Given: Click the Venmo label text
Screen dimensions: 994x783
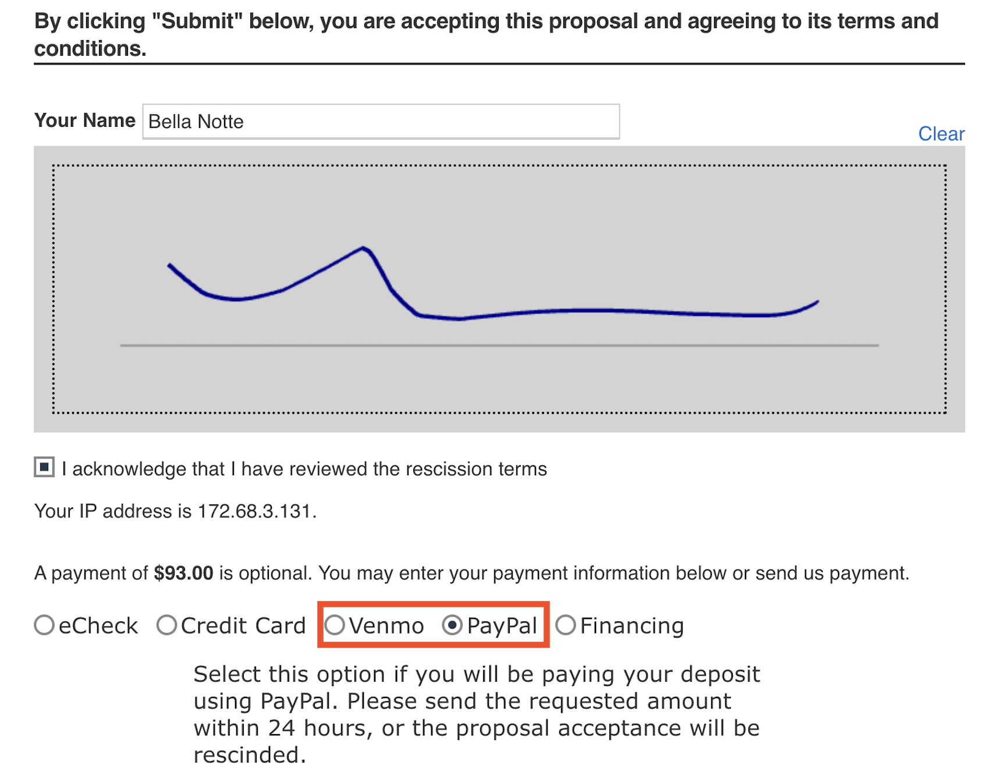Looking at the screenshot, I should (386, 626).
